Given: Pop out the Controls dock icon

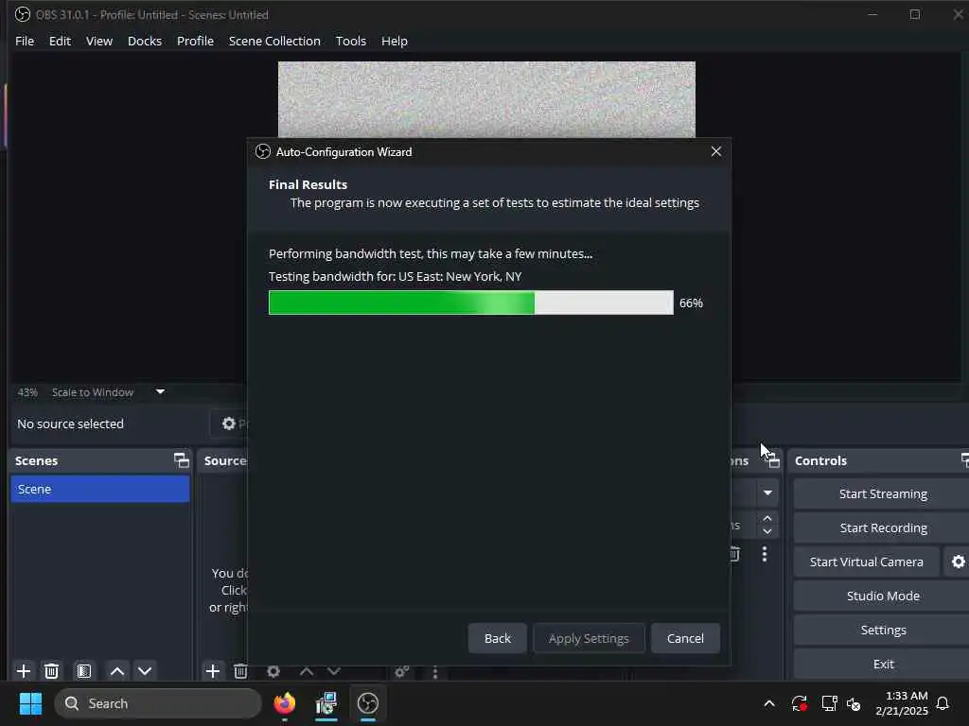Looking at the screenshot, I should click(964, 460).
